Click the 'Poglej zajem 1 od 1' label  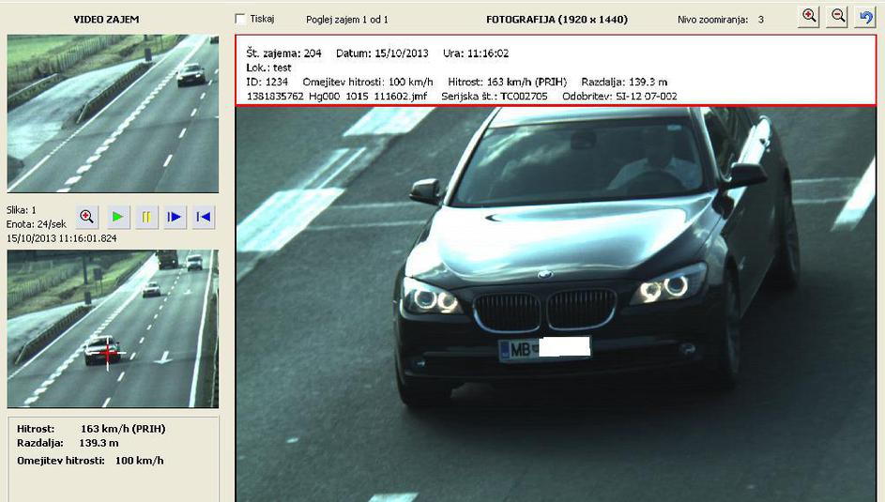(346, 19)
